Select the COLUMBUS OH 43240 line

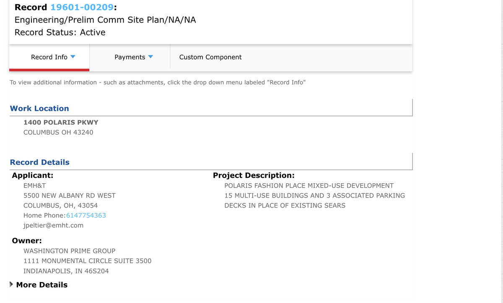58,132
